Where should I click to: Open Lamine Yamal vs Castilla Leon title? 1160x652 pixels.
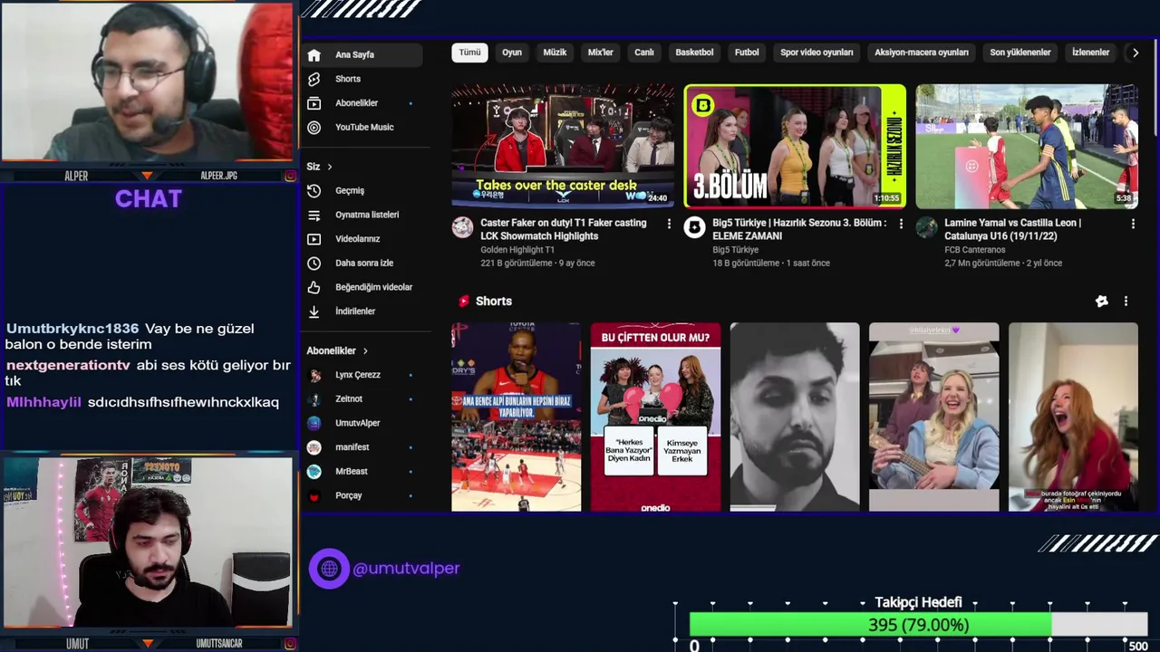tap(1012, 229)
